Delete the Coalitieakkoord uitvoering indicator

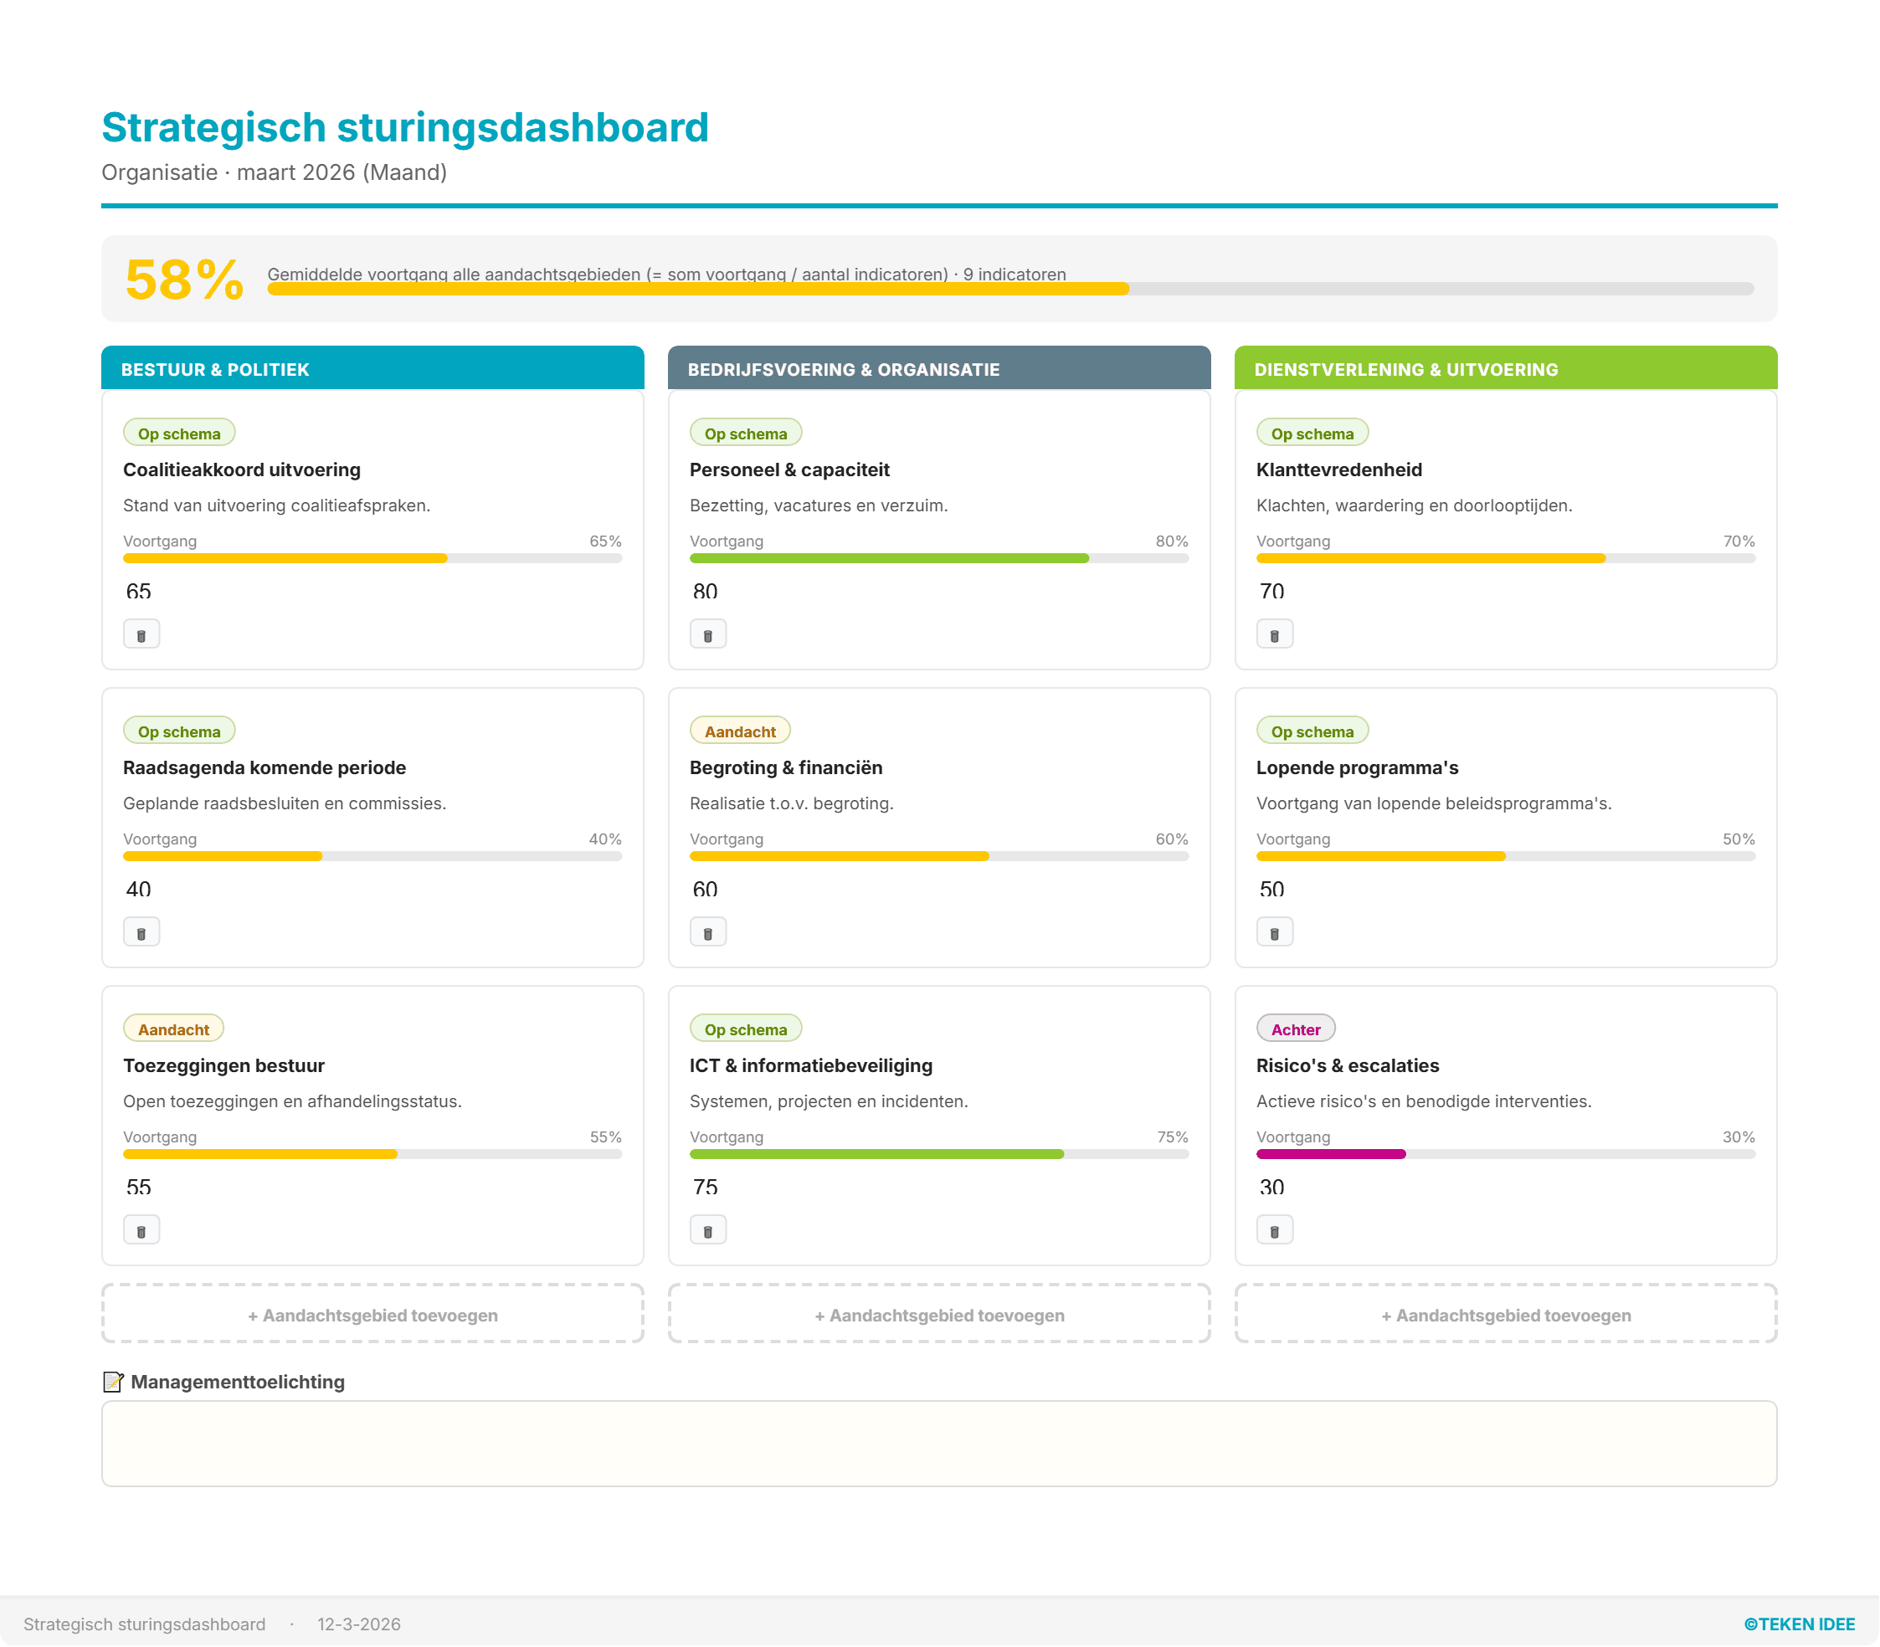pyautogui.click(x=141, y=634)
